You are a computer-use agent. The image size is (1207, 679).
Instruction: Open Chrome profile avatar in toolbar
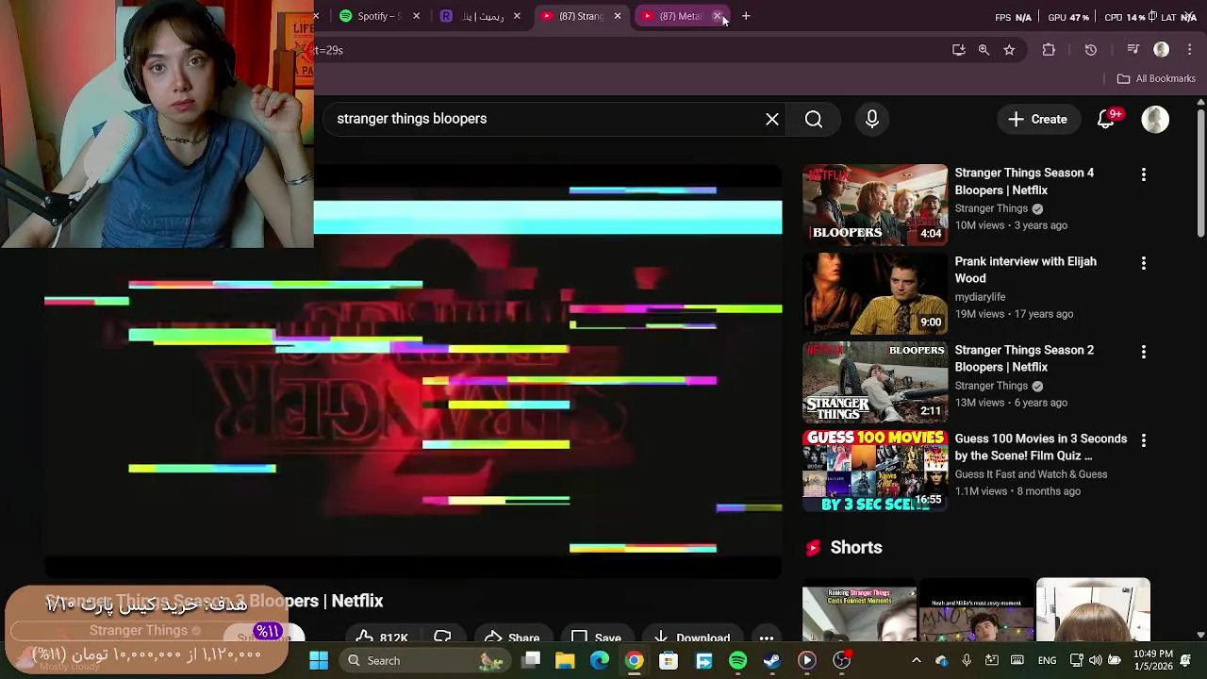[x=1162, y=50]
